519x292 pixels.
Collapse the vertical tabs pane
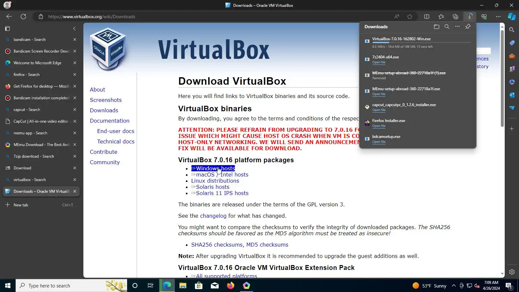point(74,29)
